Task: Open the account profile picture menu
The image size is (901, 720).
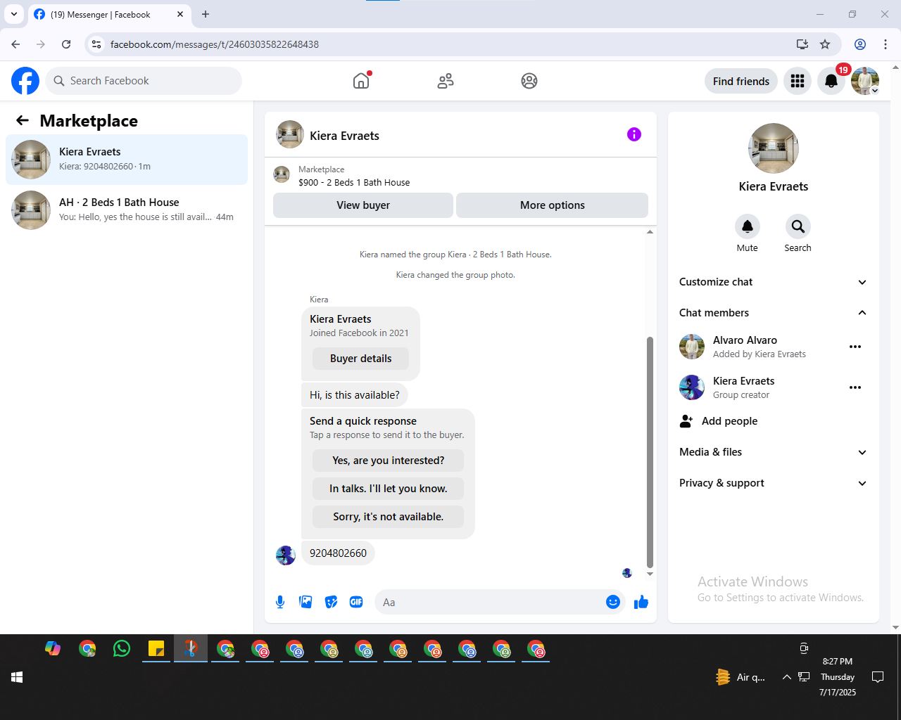Action: pyautogui.click(x=865, y=81)
